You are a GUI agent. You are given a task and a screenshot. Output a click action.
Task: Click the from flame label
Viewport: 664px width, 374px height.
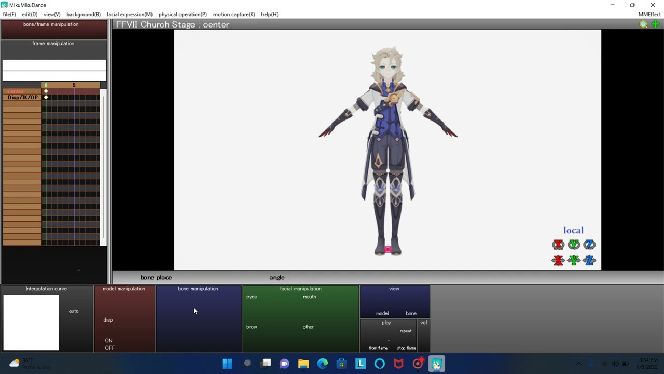point(378,348)
